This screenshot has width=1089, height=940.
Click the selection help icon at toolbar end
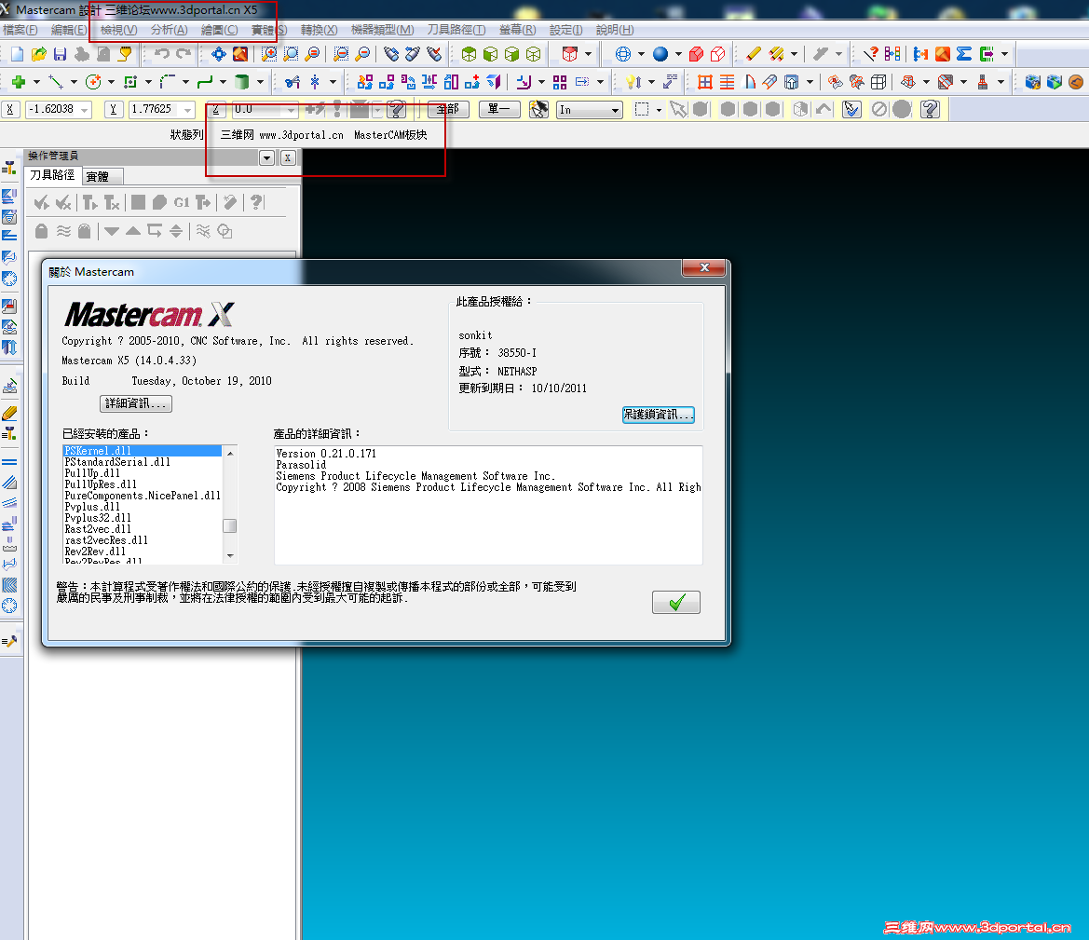pyautogui.click(x=930, y=109)
